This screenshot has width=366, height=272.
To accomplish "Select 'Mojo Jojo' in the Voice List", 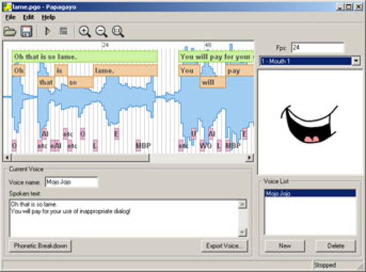I will click(x=310, y=193).
